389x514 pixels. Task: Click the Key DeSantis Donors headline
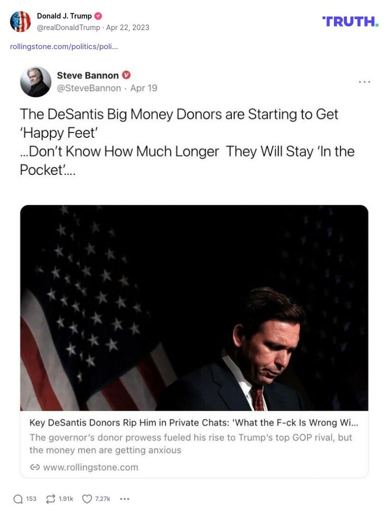coord(194,422)
